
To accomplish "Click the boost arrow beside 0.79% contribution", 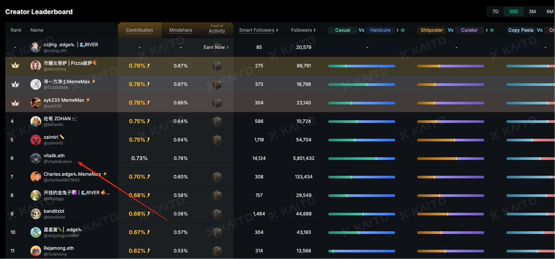I will (148, 66).
